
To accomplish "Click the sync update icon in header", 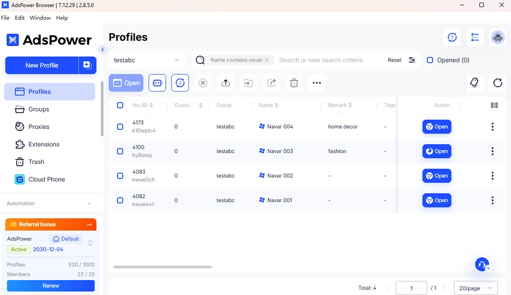I will point(452,37).
